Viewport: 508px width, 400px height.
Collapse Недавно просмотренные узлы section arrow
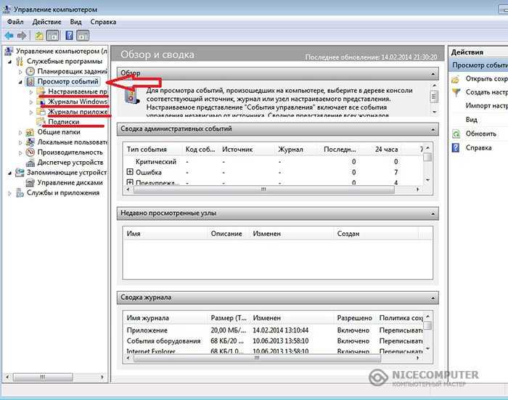433,213
